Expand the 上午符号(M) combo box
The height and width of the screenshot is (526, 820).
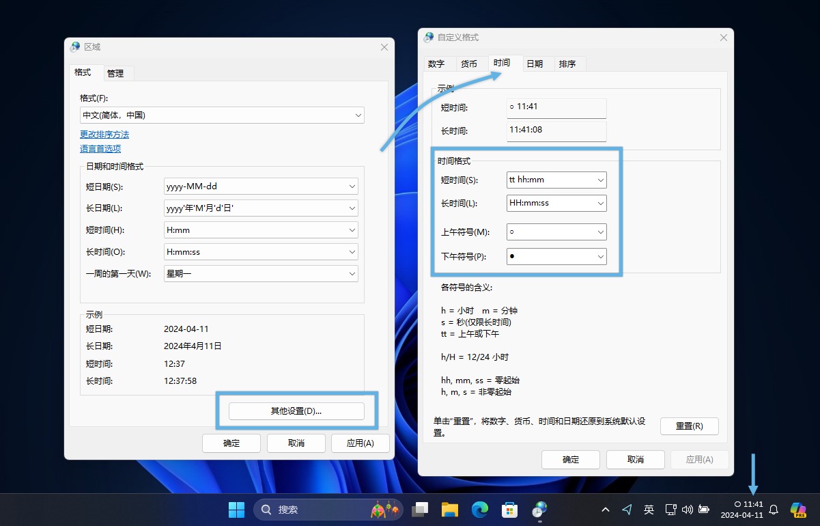556,232
